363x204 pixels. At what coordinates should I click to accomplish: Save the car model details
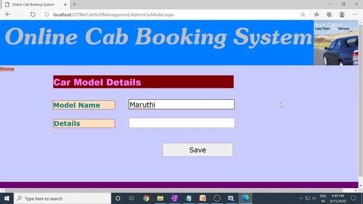197,150
